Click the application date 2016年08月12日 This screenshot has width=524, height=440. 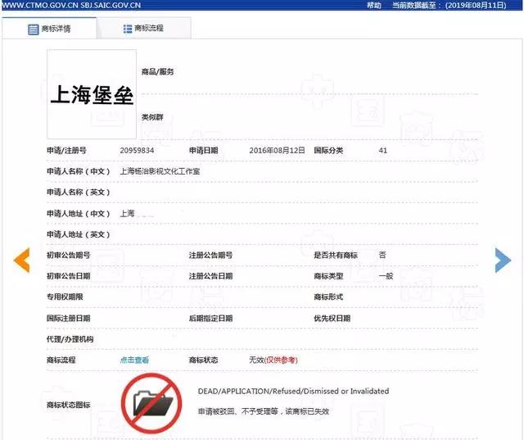[x=277, y=151]
